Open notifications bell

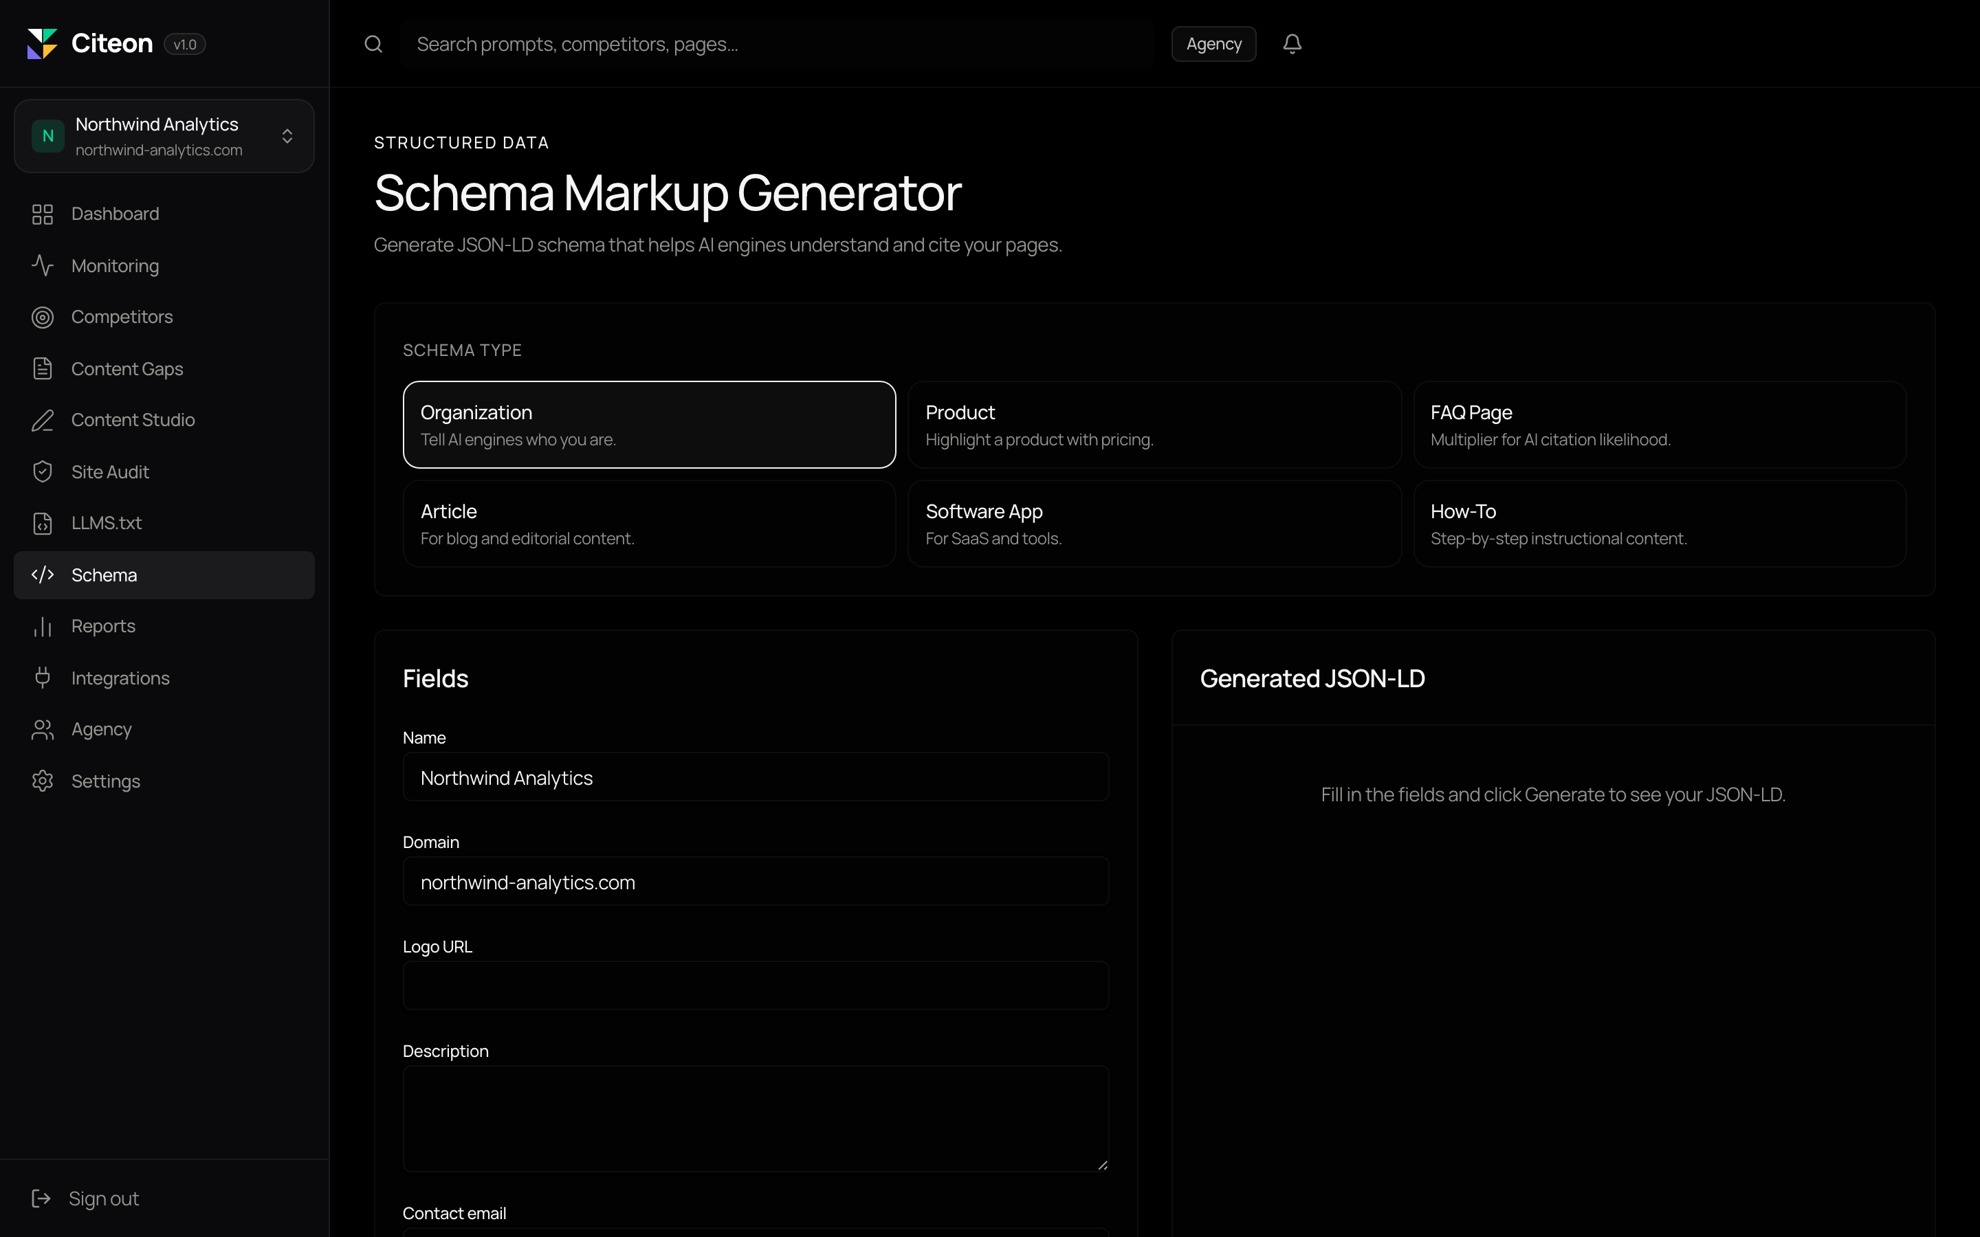tap(1292, 44)
